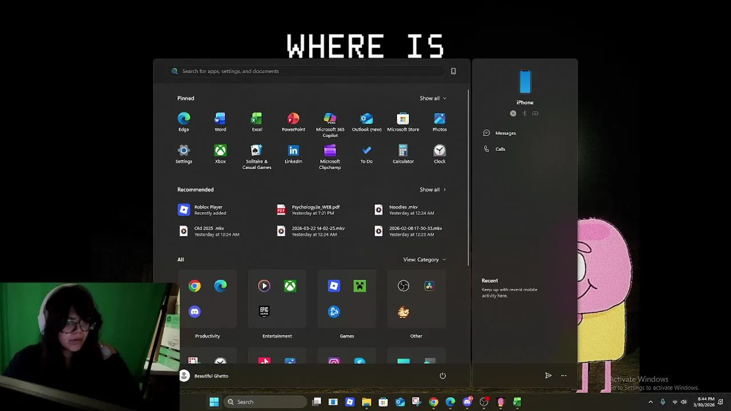Screen dimensions: 731x411
Task: Open the Beautiful Ghetto user account
Action: [204, 376]
